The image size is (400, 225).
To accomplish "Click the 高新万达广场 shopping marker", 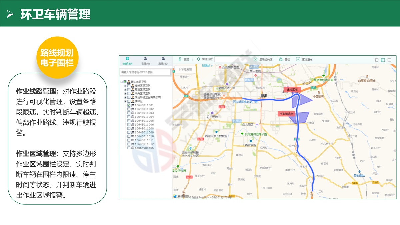I will 227,83.
